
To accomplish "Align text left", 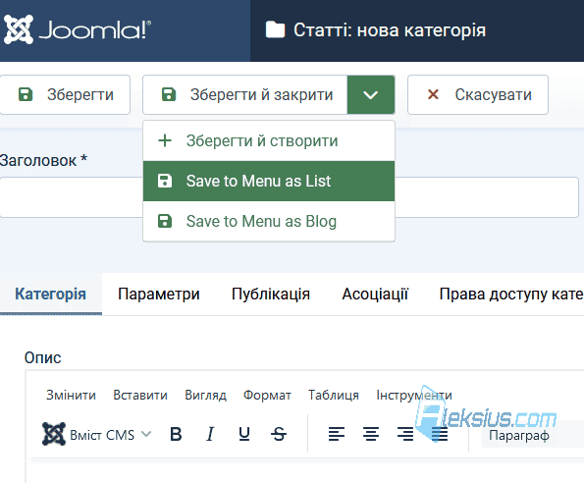I will tap(337, 434).
